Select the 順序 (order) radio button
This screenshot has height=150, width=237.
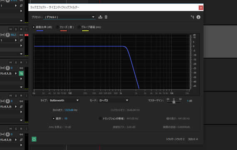[54, 118]
